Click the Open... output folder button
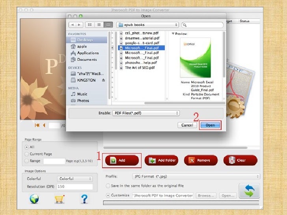This screenshot has height=215, width=287. click(228, 195)
